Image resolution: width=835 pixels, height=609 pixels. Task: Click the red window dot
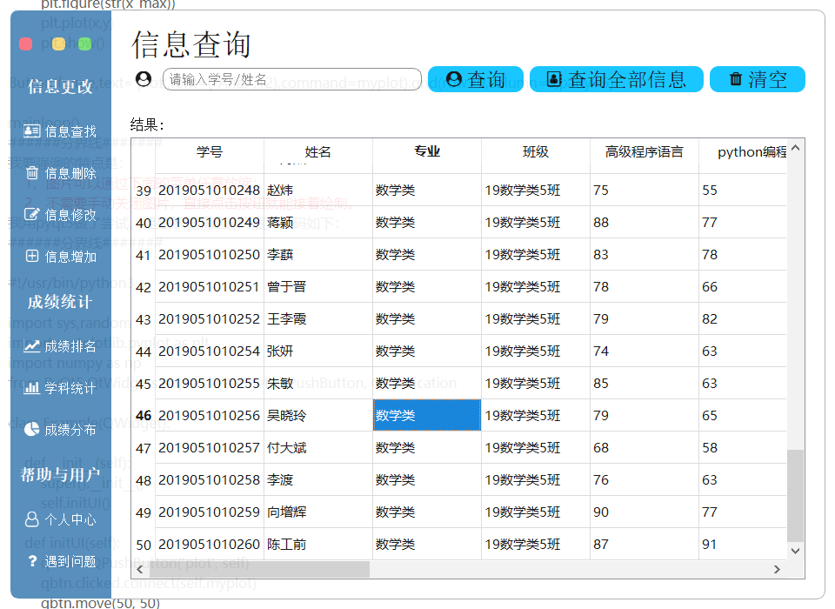click(x=25, y=43)
